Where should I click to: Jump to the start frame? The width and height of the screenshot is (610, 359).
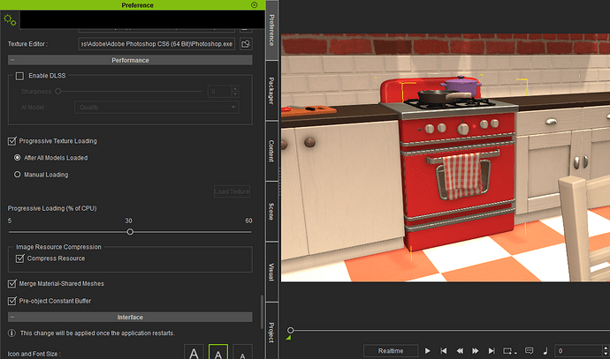(x=444, y=351)
